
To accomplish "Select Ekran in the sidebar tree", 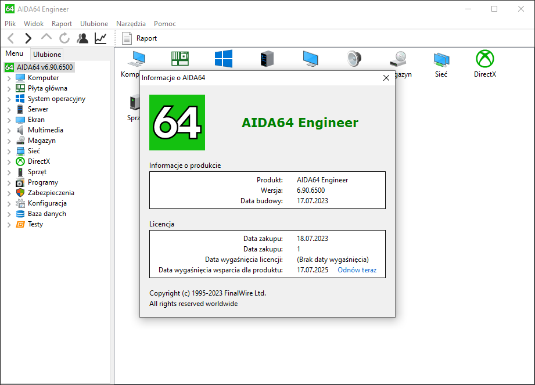I will [36, 120].
